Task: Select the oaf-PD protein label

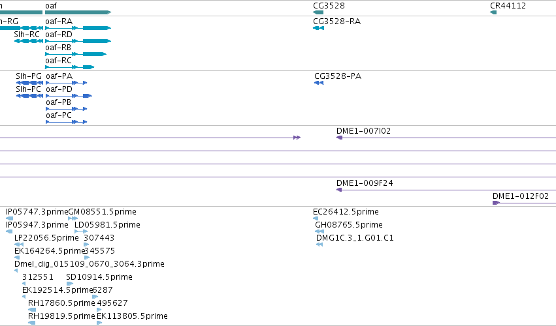Action: coord(59,89)
